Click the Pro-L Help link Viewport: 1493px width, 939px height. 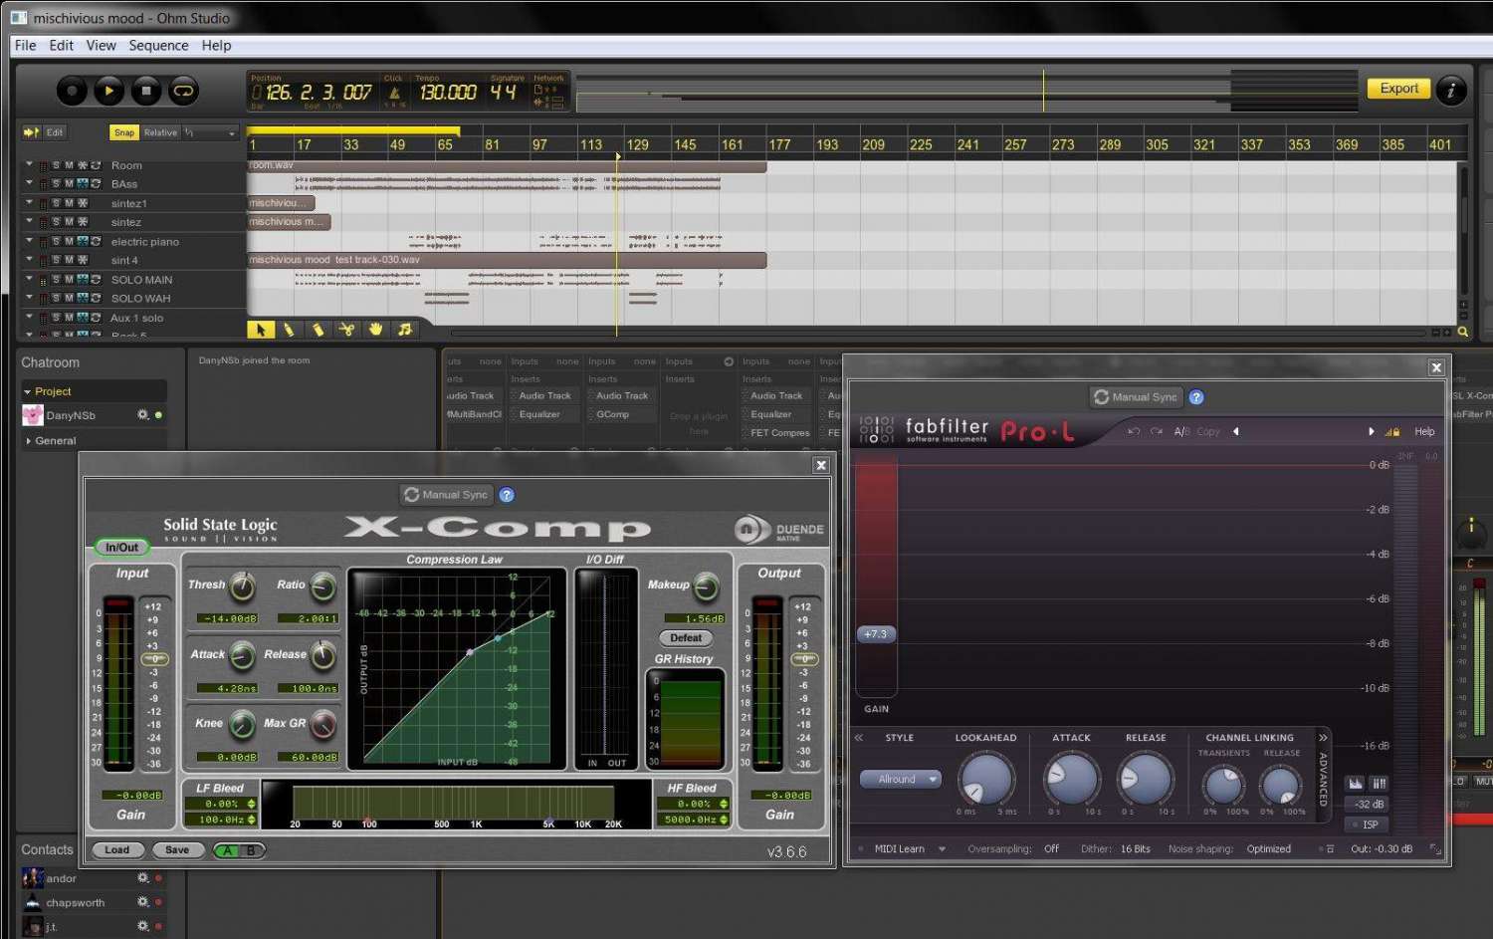[x=1424, y=432]
